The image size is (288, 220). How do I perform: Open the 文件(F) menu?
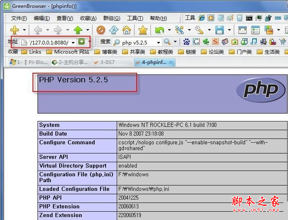coord(19,18)
